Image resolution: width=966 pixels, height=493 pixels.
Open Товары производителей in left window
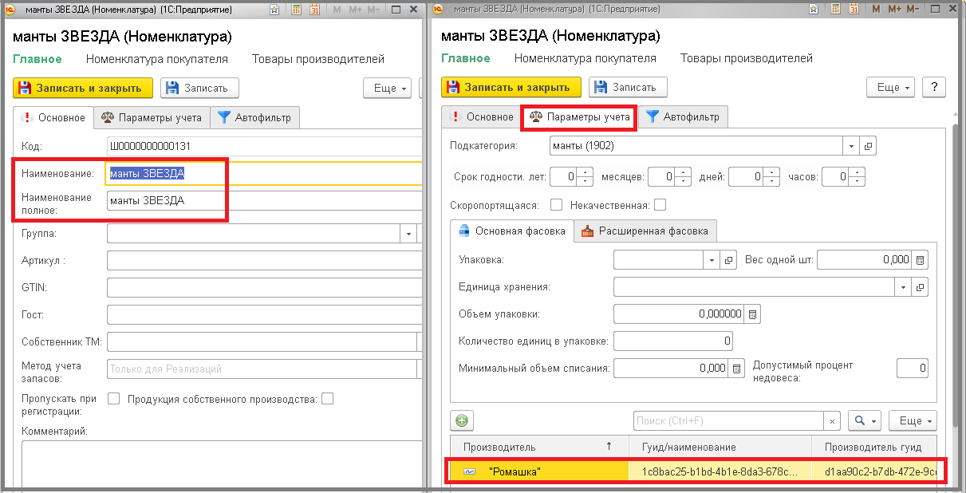click(318, 59)
